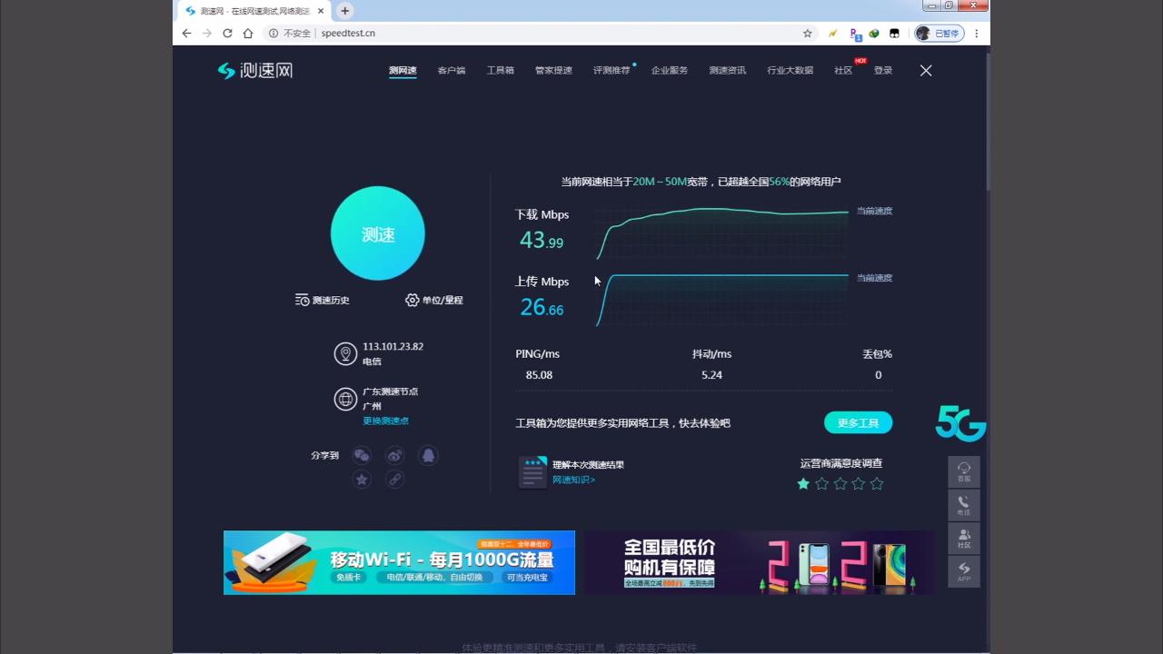Click the speedtest.cn address bar
Image resolution: width=1163 pixels, height=654 pixels.
tap(348, 33)
